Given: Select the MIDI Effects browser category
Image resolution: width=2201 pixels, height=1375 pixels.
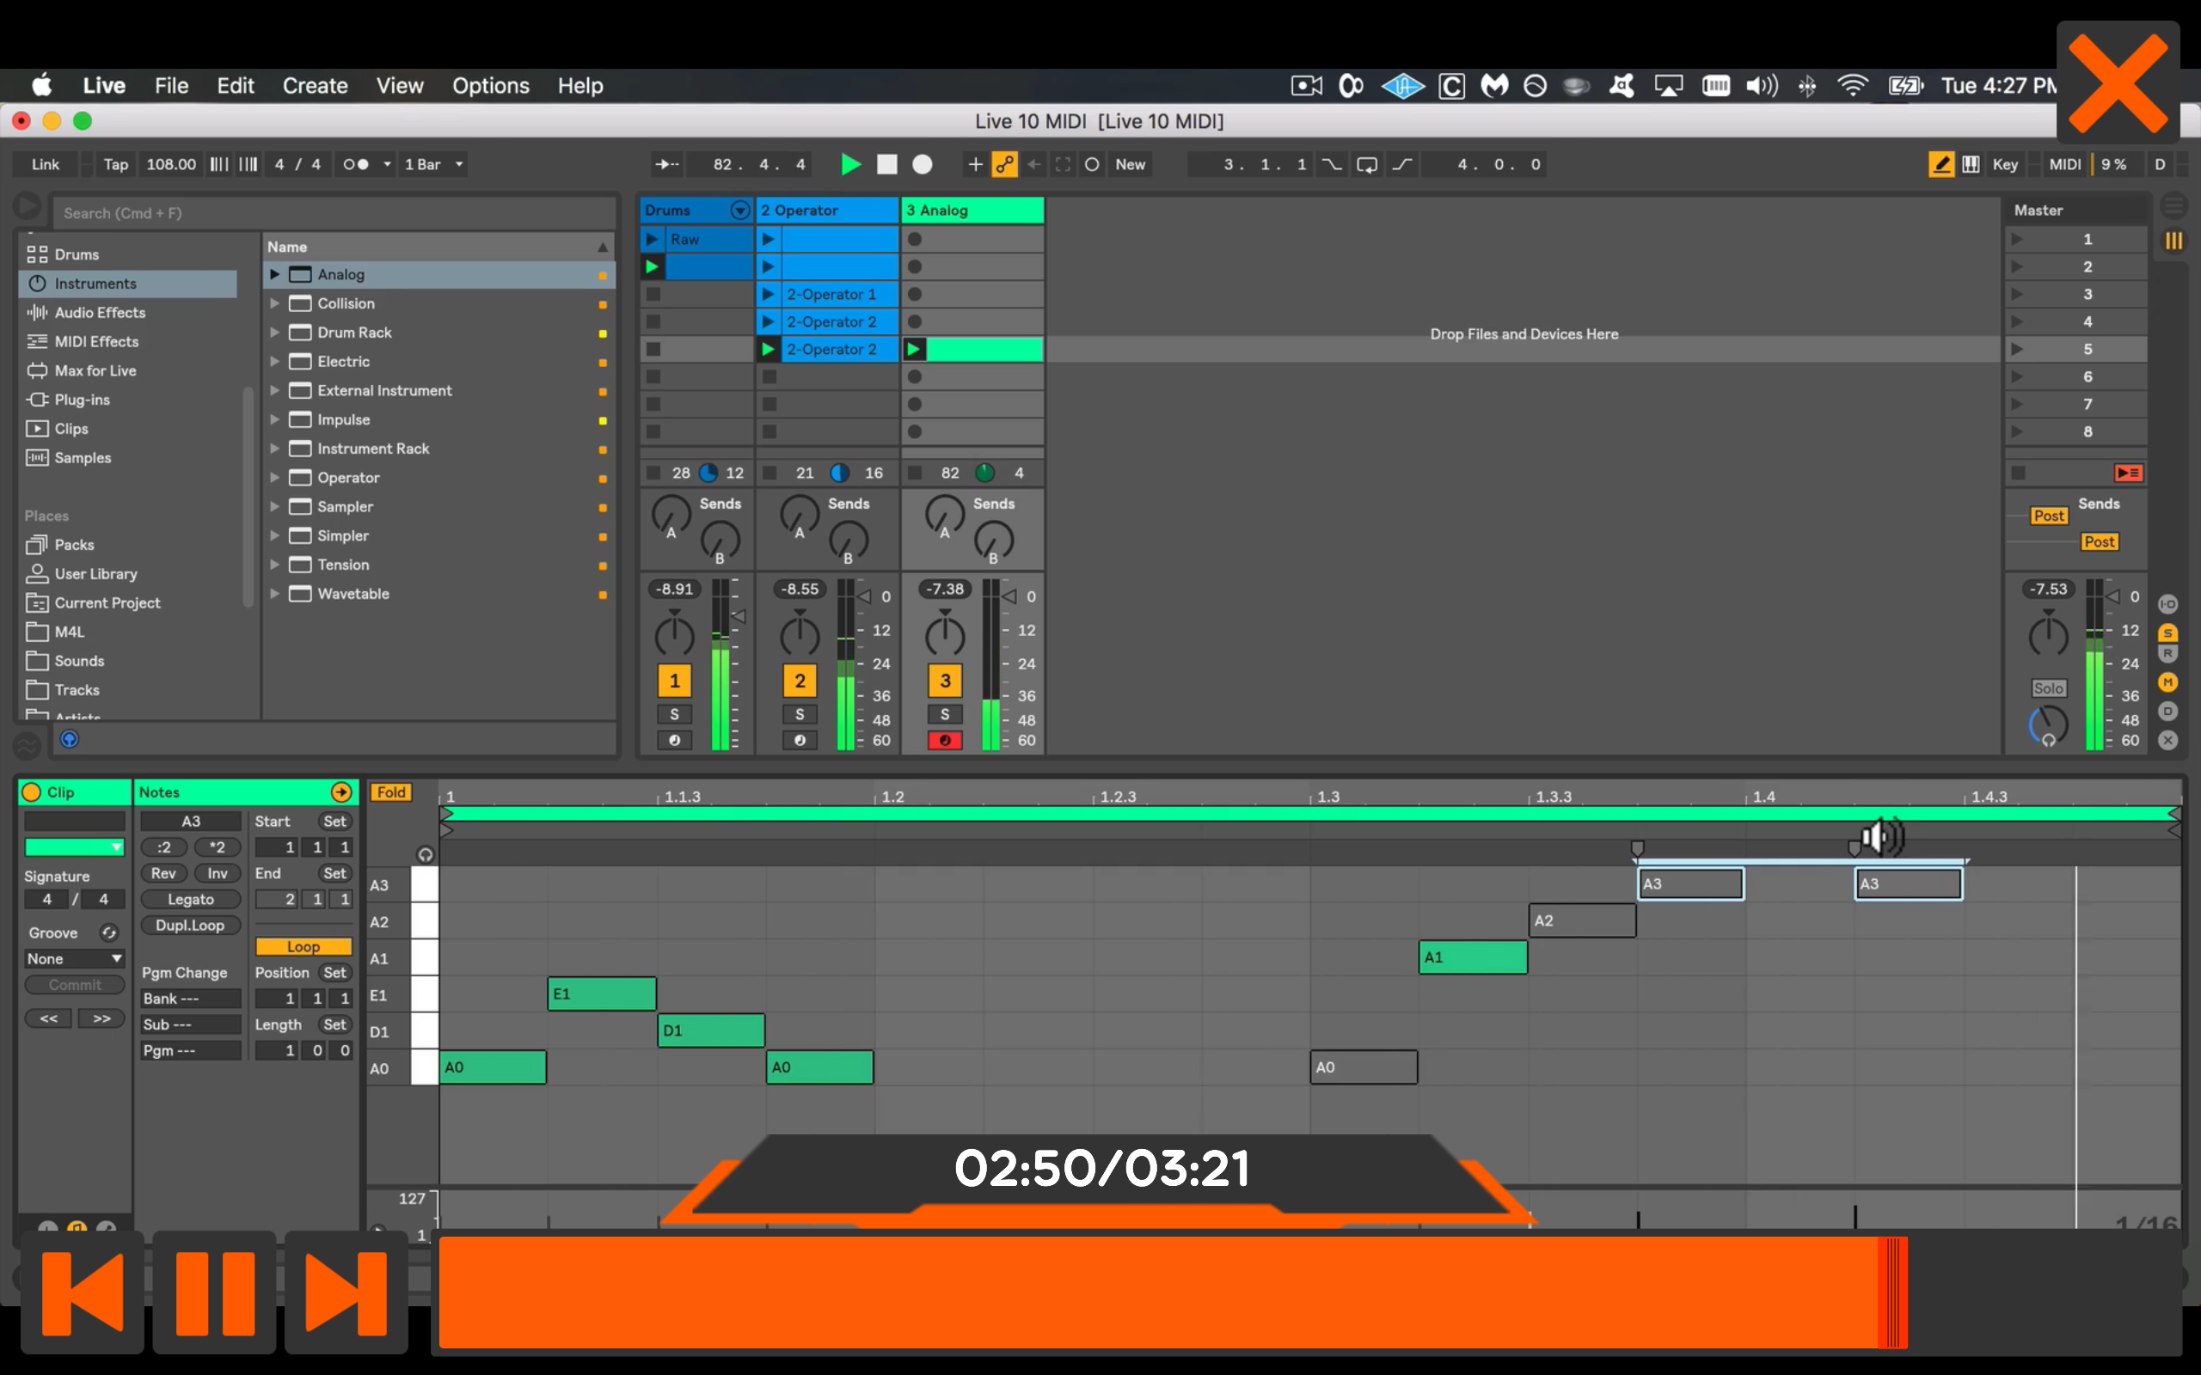Looking at the screenshot, I should coord(98,341).
